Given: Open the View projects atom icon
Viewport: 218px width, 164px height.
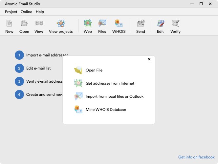Looking at the screenshot, I should pos(61,24).
